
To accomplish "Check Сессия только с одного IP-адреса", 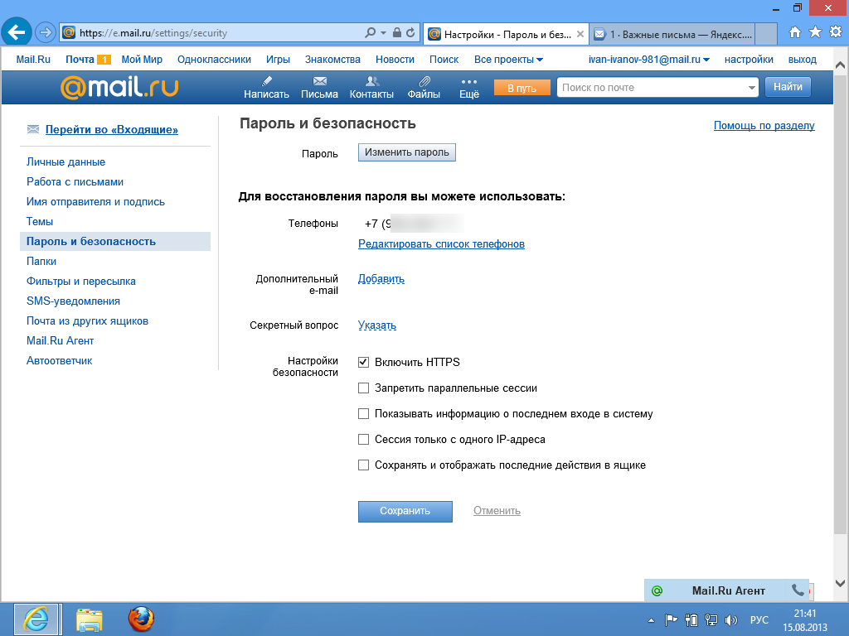I will tap(363, 440).
